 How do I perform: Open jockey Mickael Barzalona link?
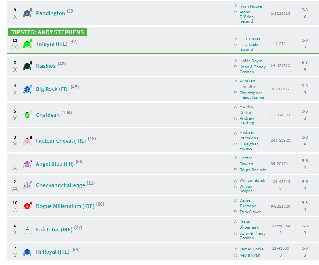(249, 135)
